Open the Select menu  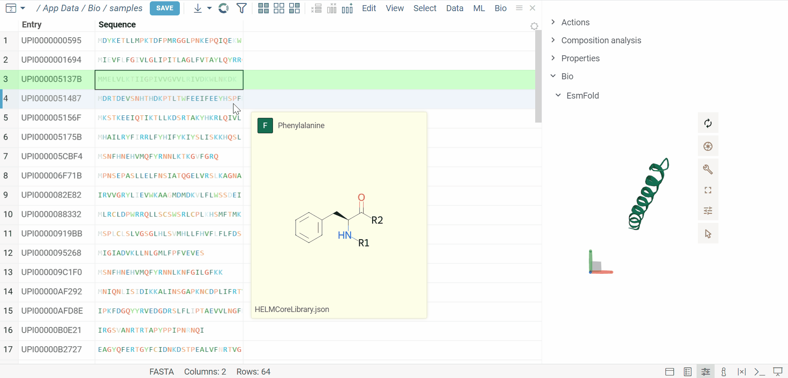coord(425,8)
